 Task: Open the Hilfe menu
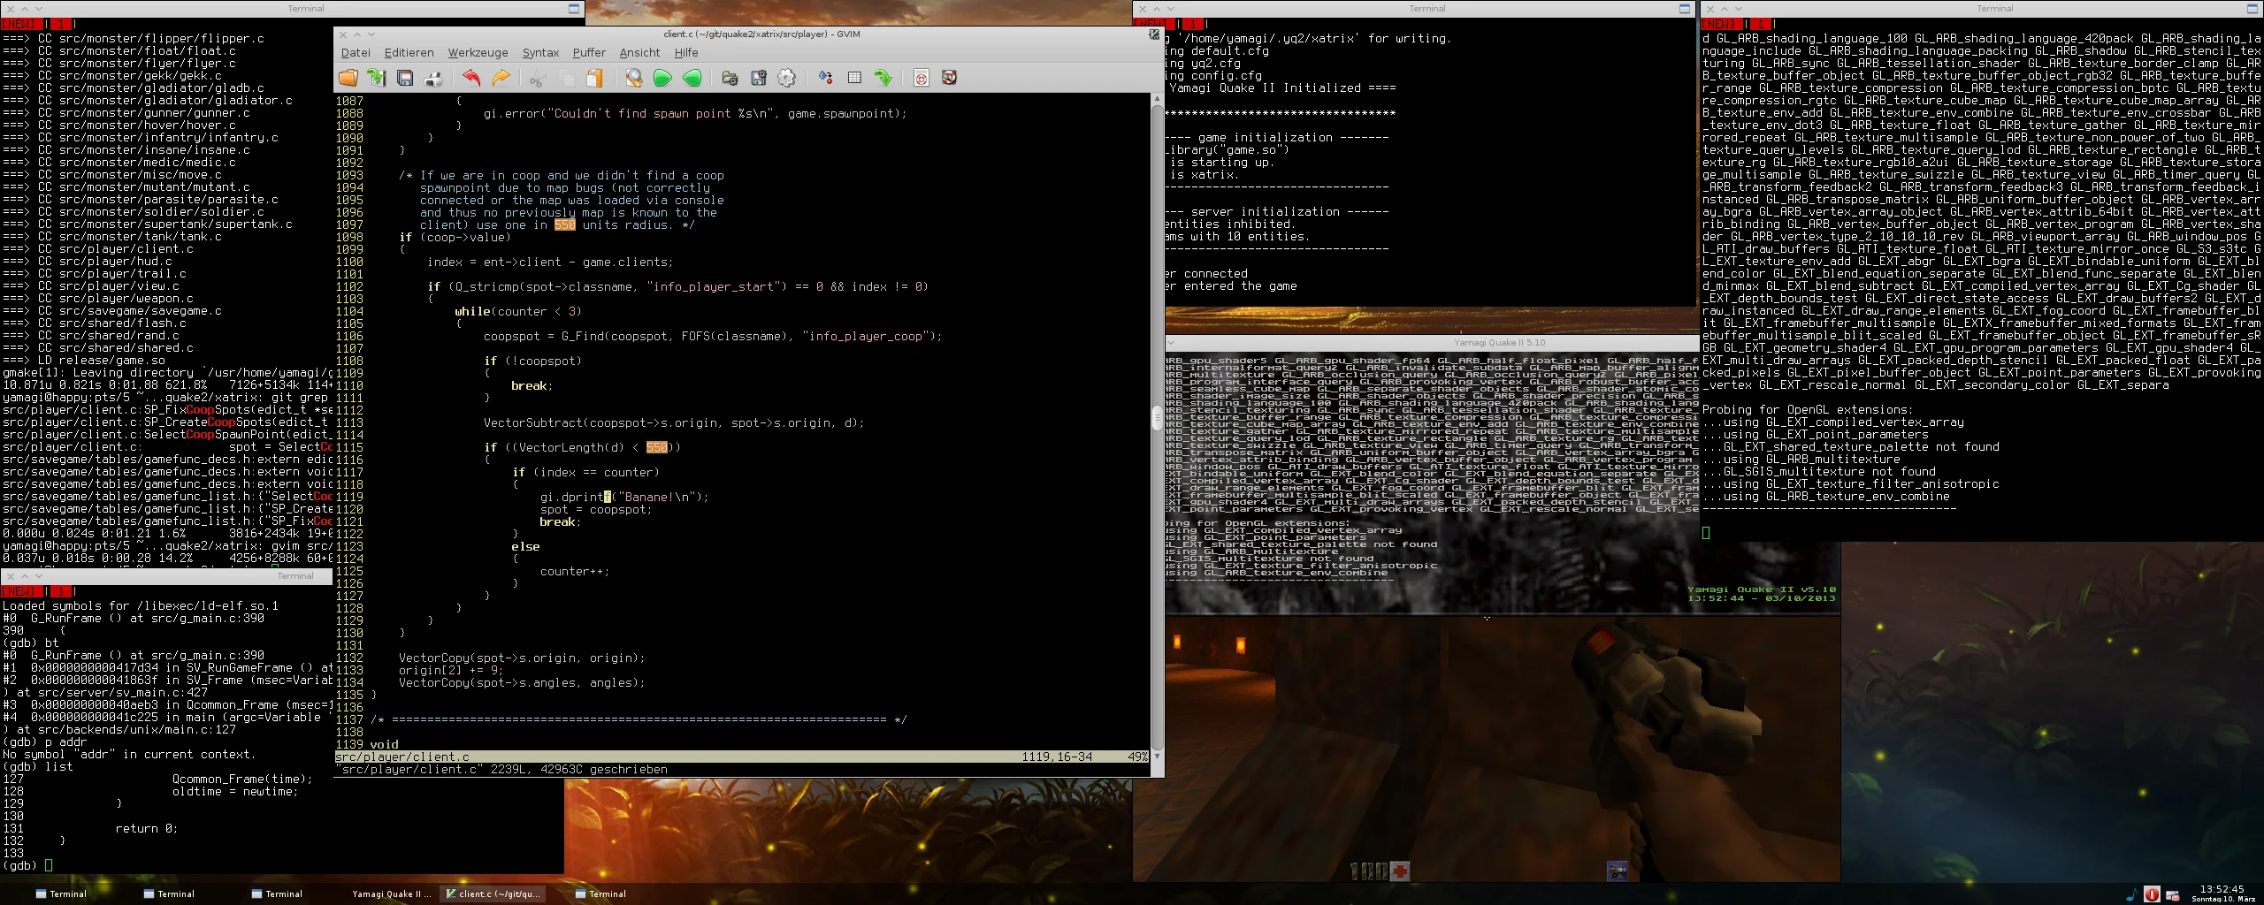686,53
